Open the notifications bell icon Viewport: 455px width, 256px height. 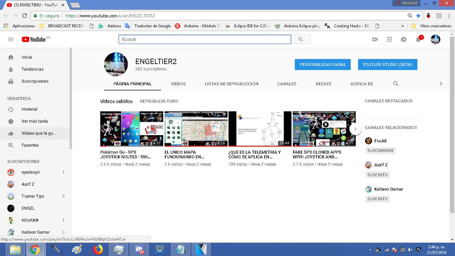(x=418, y=39)
